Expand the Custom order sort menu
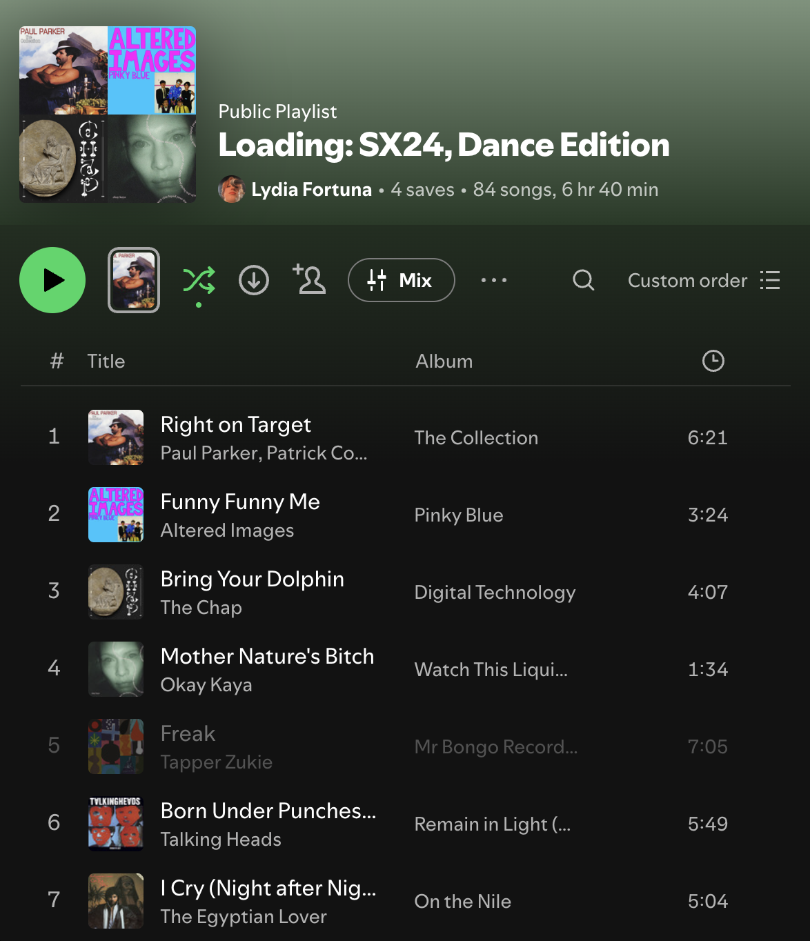Viewport: 810px width, 941px height. 687,281
